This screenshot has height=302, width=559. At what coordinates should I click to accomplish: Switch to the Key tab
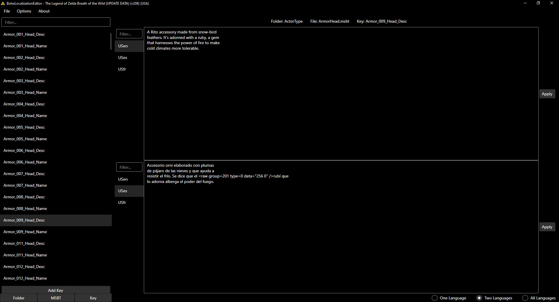93,298
